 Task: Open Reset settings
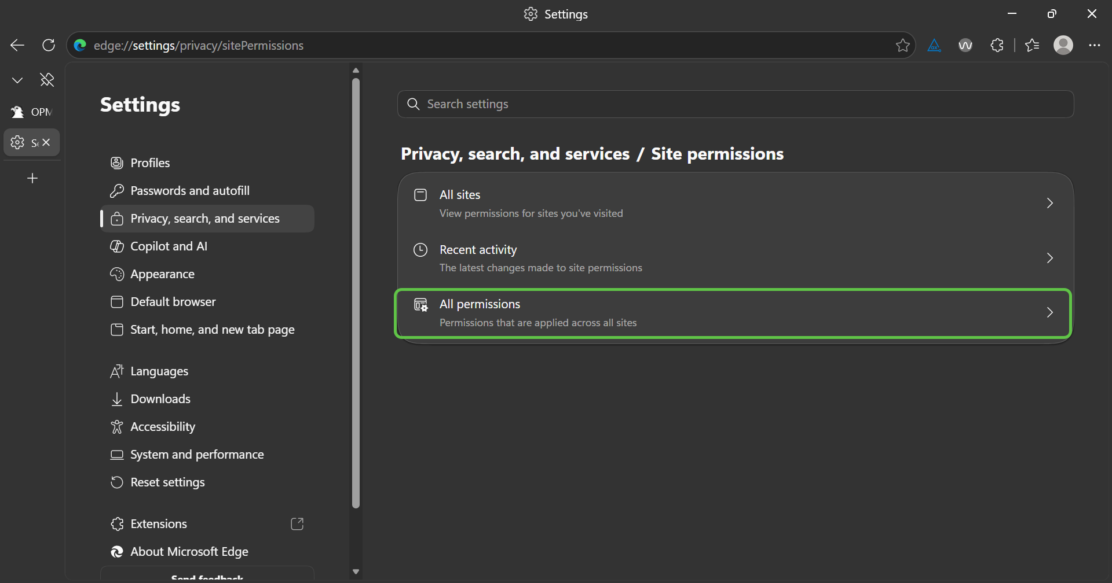coord(207,482)
